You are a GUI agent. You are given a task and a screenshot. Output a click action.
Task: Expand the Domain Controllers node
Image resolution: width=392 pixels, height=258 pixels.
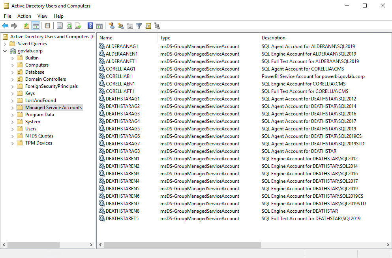click(x=12, y=79)
